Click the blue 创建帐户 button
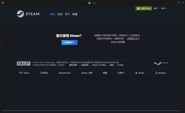Screen dimensions: 185x113 click(70, 42)
